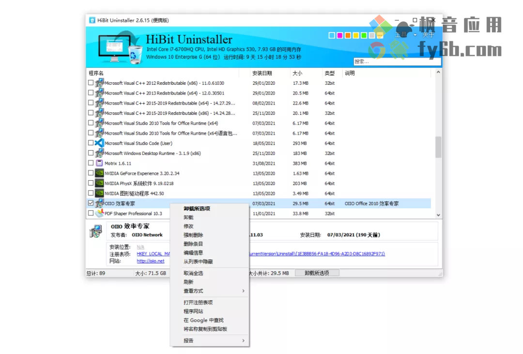Sort list by 说明 column header
This screenshot has width=523, height=354.
(x=350, y=73)
